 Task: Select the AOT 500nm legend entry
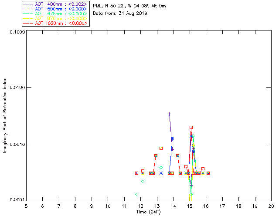point(55,9)
